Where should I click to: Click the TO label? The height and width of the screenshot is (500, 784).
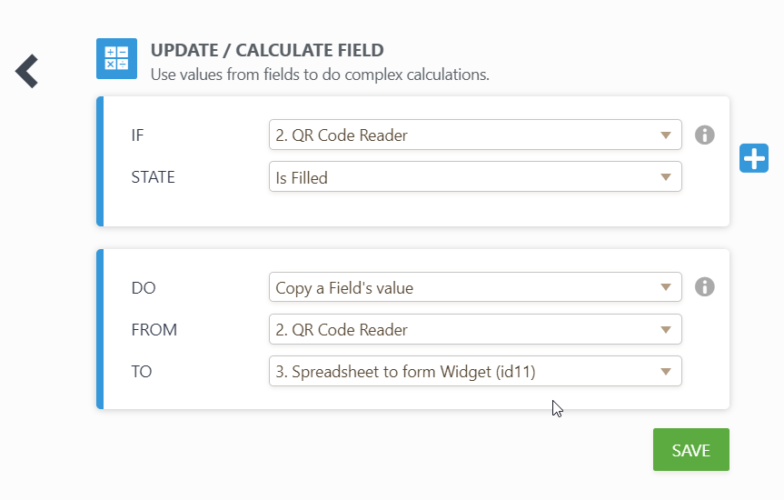coord(142,371)
